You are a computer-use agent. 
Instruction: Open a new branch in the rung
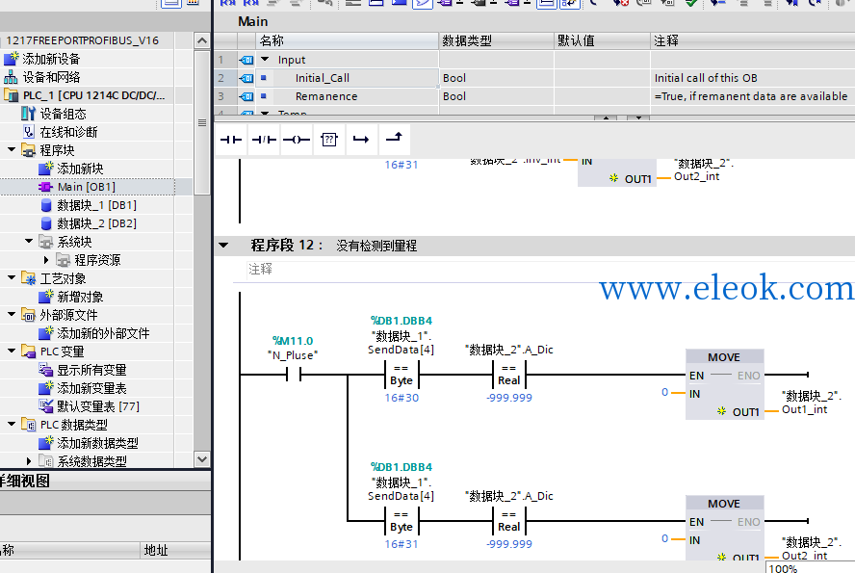[361, 140]
